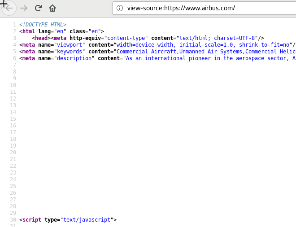296x227 pixels.
Task: Click line number 1 in the gutter
Action: [14, 25]
